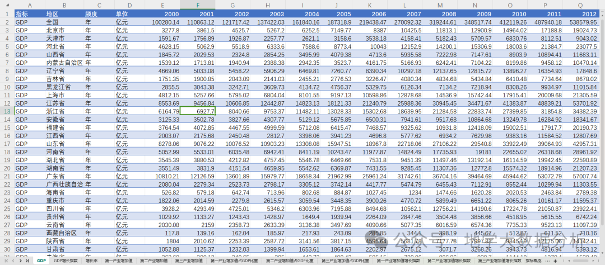Select column D header
The image size is (605, 265).
tap(129, 6)
